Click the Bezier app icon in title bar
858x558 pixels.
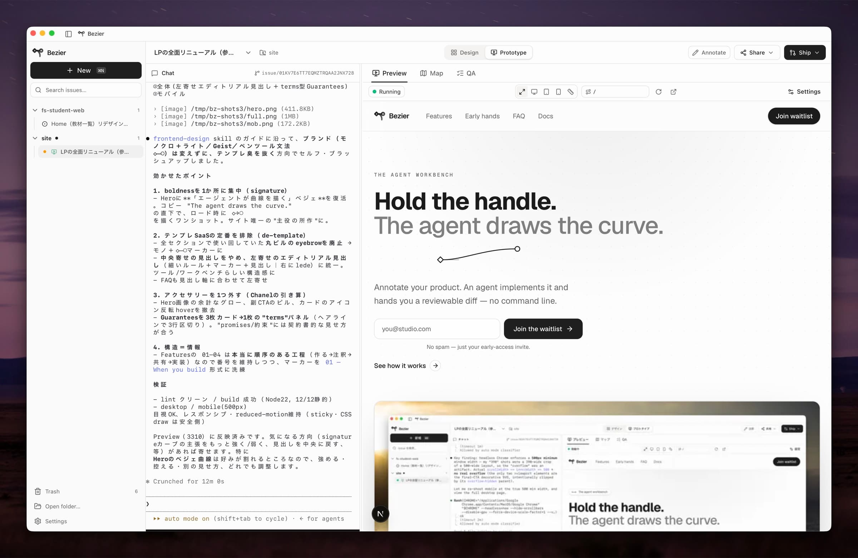[x=82, y=34]
